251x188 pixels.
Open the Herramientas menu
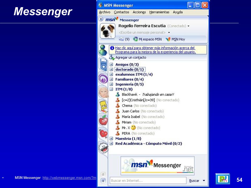tap(159, 12)
